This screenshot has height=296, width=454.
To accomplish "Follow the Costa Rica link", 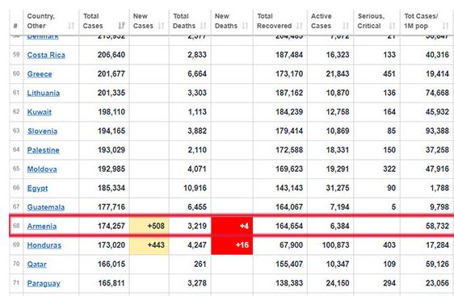I will pos(46,55).
